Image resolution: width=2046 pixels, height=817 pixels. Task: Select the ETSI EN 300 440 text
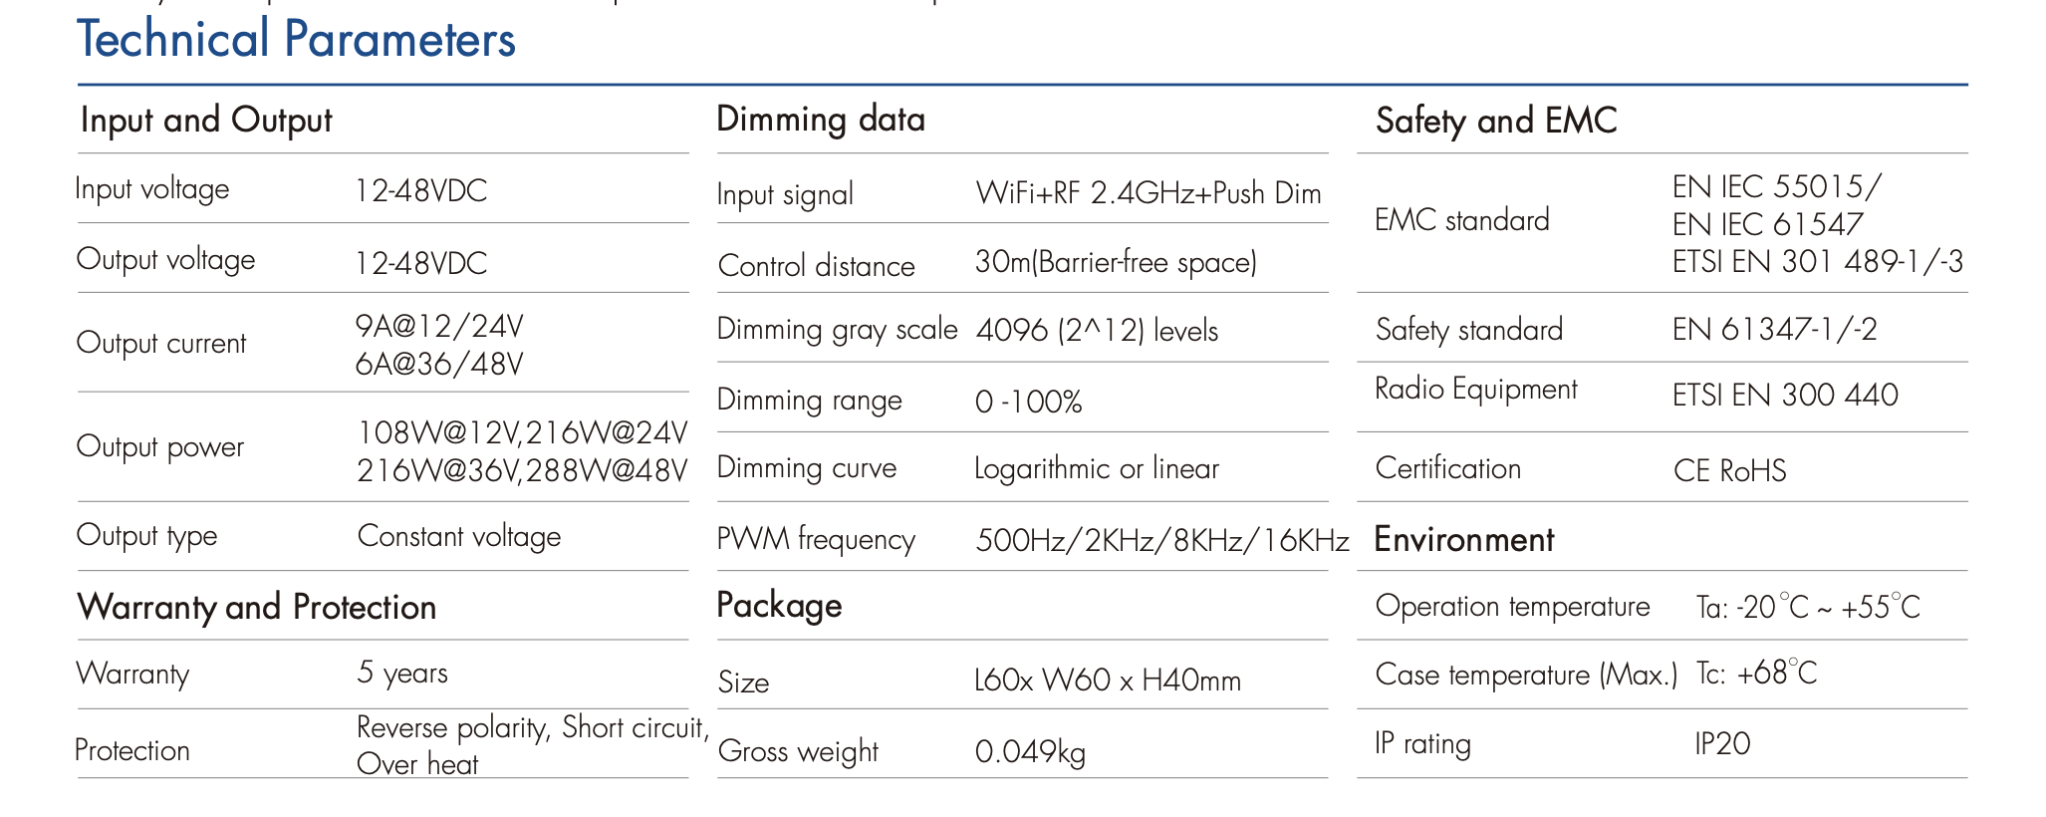1785,396
